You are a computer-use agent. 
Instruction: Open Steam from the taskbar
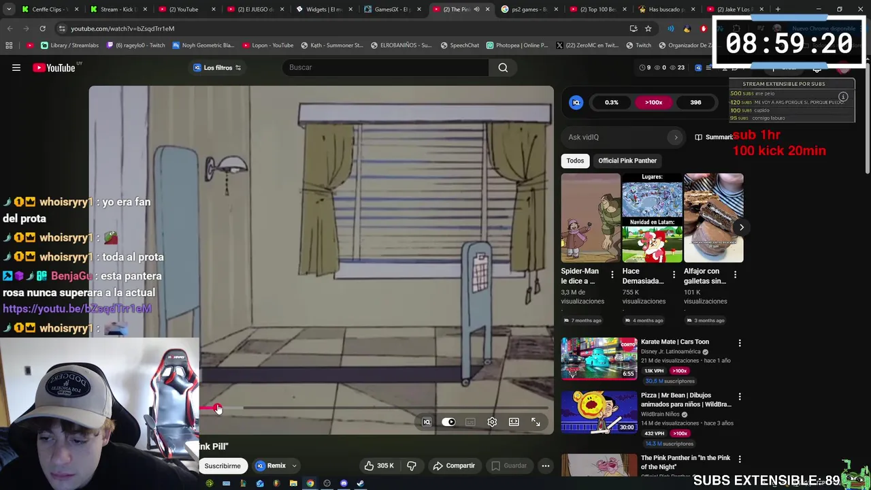click(x=360, y=483)
